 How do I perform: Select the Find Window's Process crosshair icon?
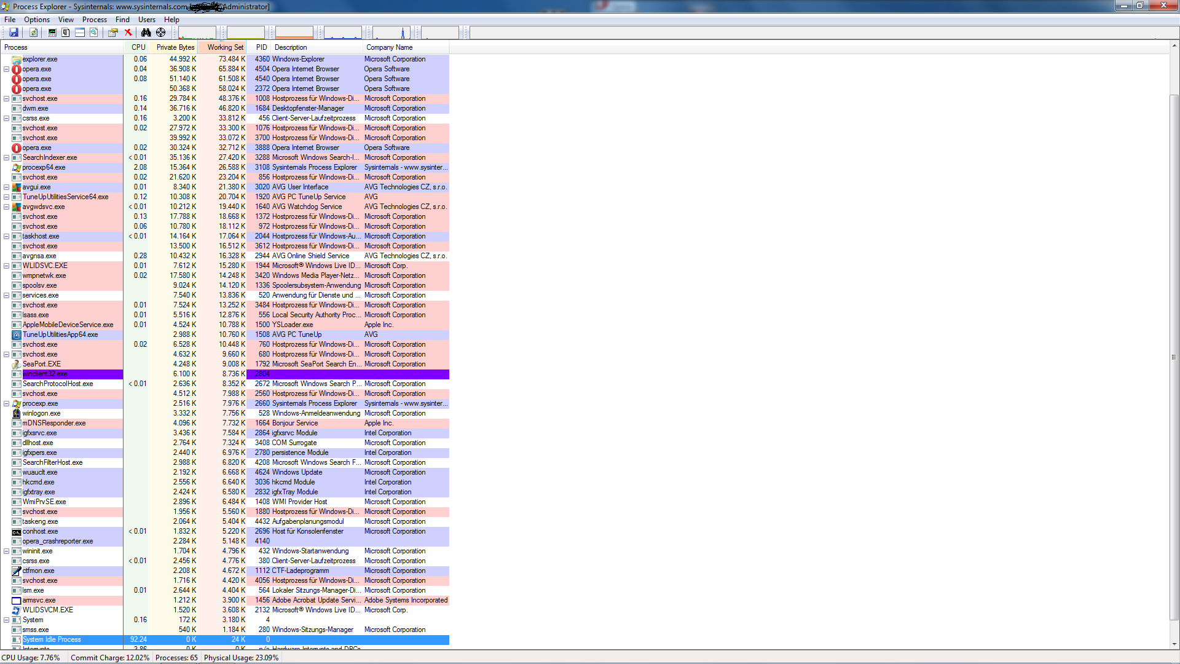tap(161, 33)
